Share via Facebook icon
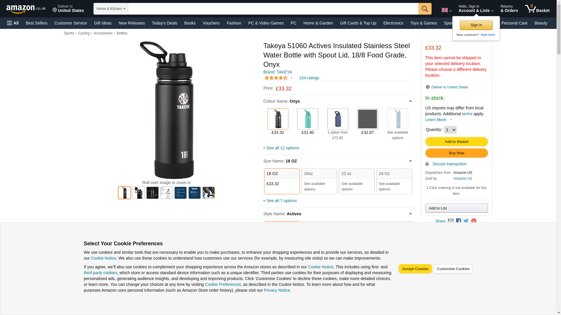The height and width of the screenshot is (315, 561). pyautogui.click(x=458, y=221)
